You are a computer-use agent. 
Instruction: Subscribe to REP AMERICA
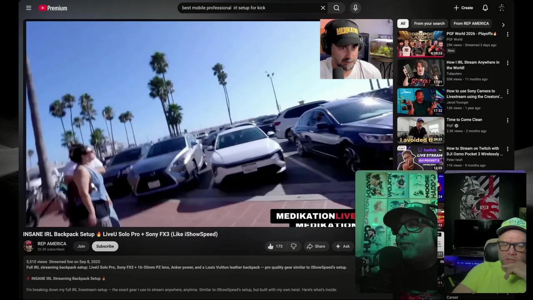point(105,246)
